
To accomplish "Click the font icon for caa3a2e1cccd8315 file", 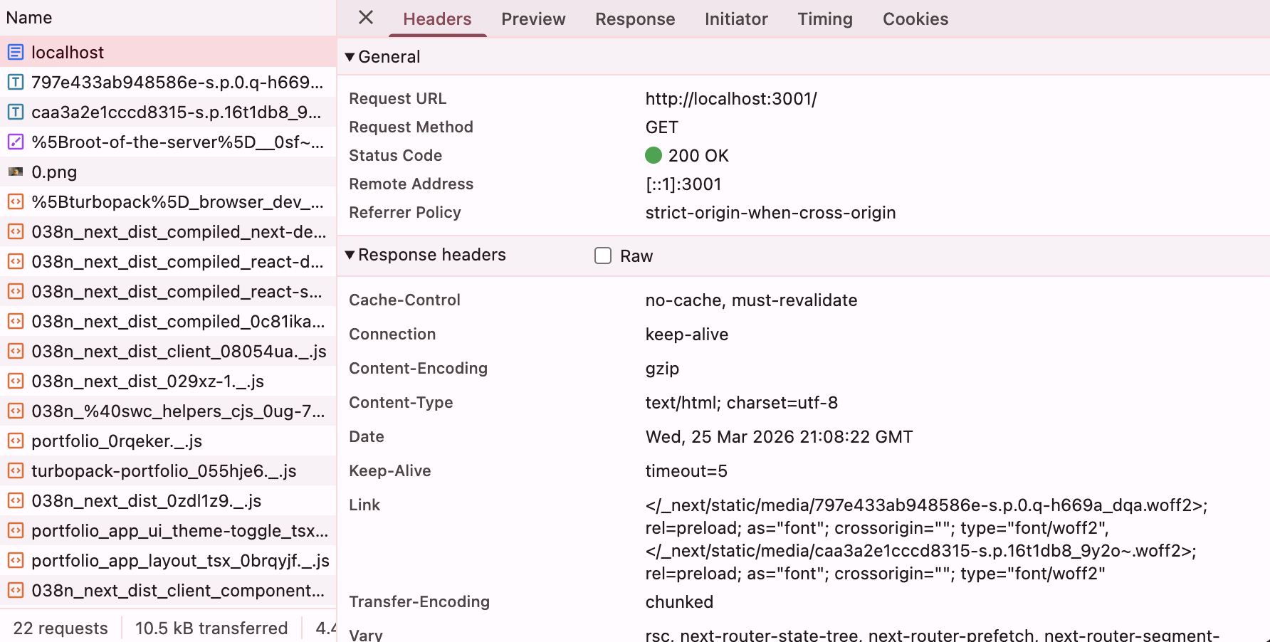I will 16,112.
